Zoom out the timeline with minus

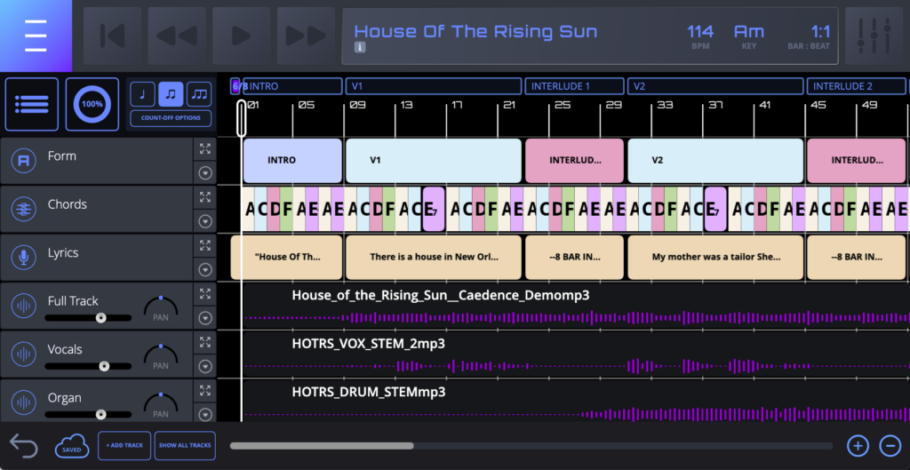pyautogui.click(x=890, y=446)
